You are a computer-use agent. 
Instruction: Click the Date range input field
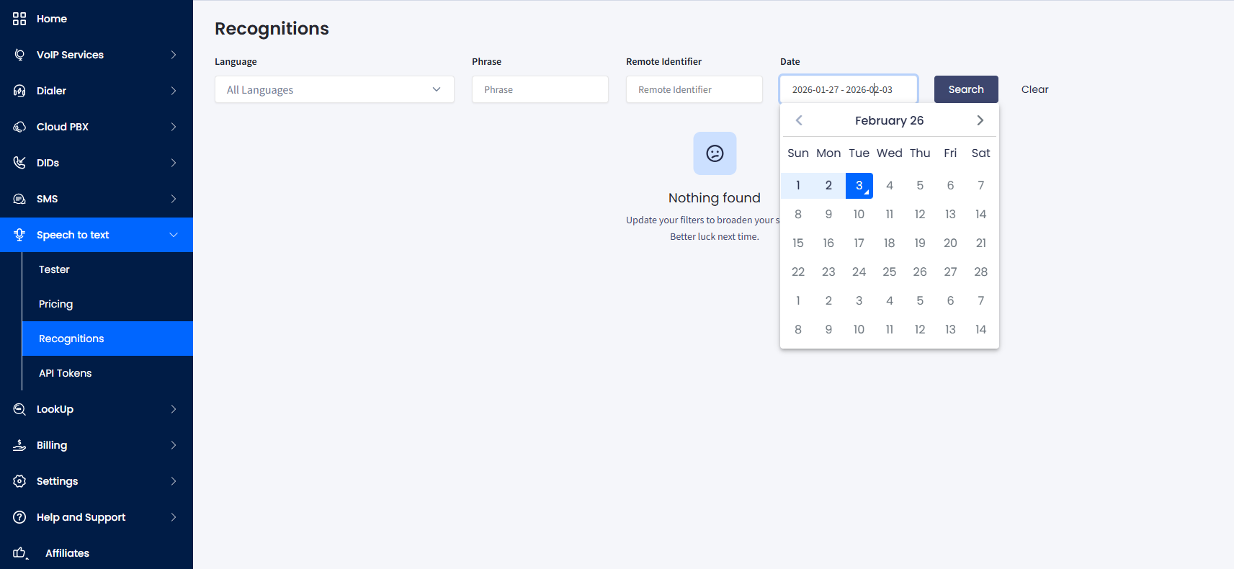click(849, 89)
